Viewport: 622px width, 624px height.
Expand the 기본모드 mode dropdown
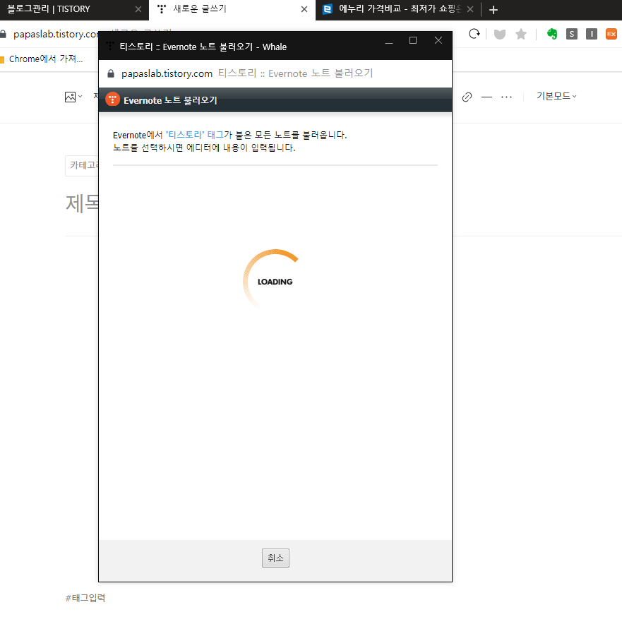[x=556, y=96]
